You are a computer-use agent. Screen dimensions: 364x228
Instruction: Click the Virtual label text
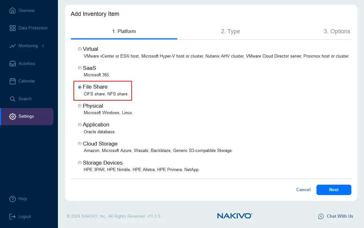tap(91, 49)
